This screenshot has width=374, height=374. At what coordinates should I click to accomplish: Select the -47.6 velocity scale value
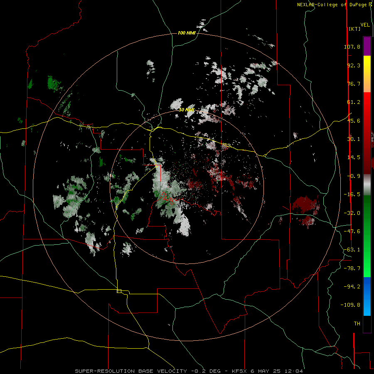point(352,231)
